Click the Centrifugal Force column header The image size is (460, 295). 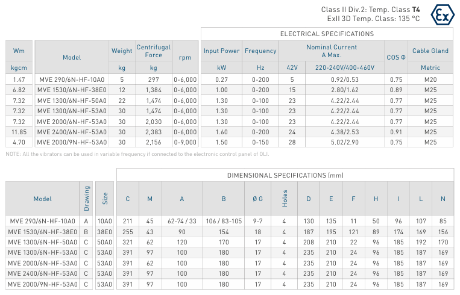point(154,51)
